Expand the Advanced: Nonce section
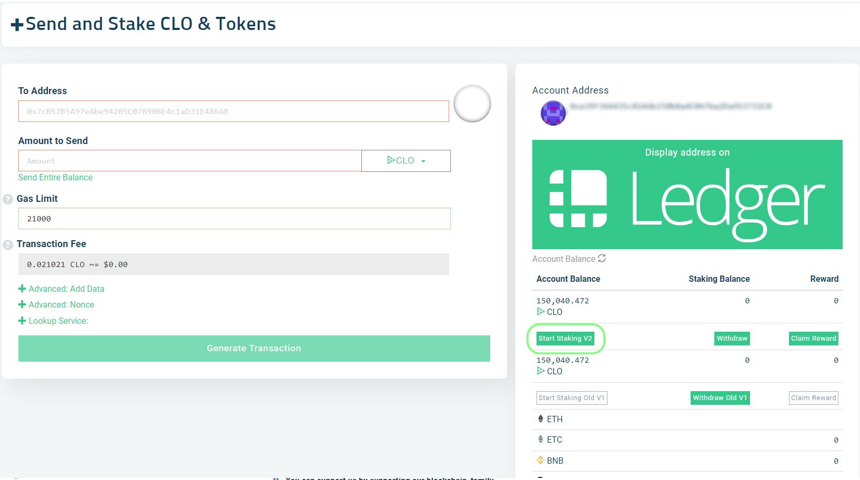The image size is (860, 480). click(x=61, y=304)
